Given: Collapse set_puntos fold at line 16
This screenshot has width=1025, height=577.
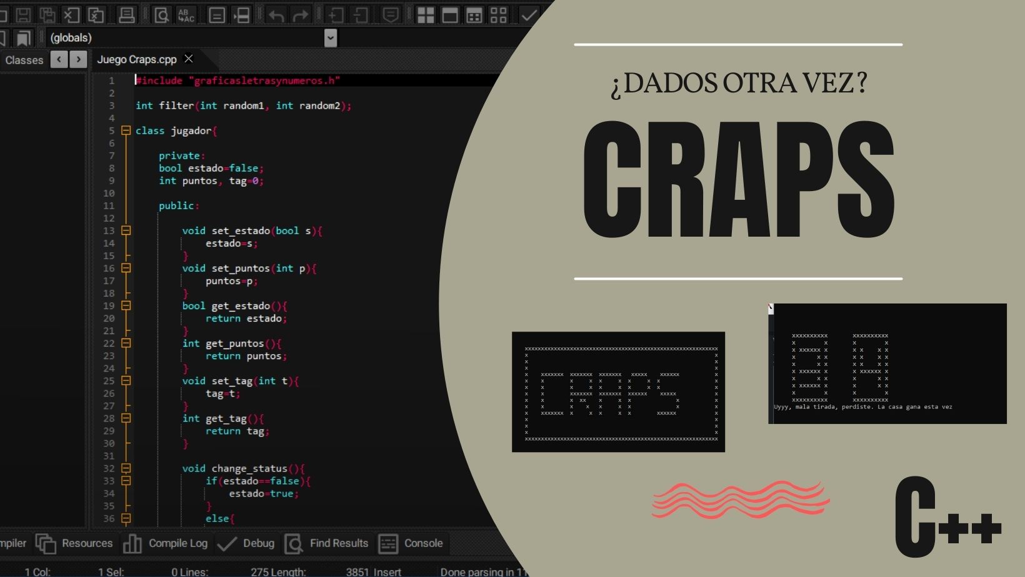Looking at the screenshot, I should point(126,268).
